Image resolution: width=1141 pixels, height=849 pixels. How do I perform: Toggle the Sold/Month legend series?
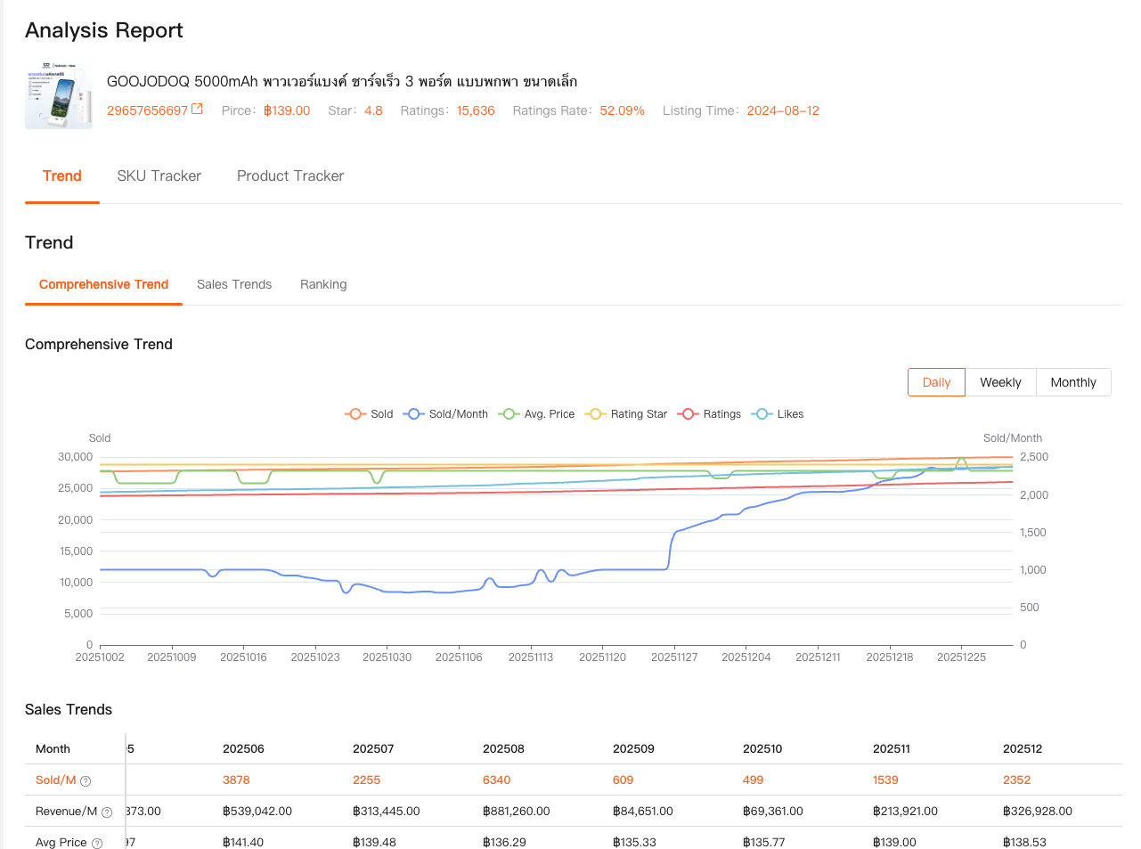[x=445, y=414]
